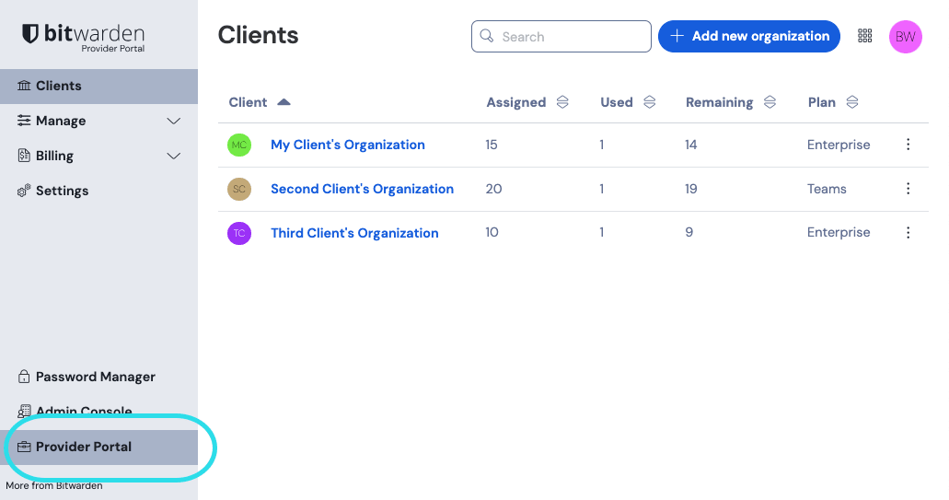The height and width of the screenshot is (500, 949).
Task: Open the Billing sidebar section
Action: [x=98, y=157]
